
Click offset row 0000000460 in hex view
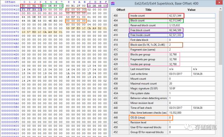coord(10,28)
